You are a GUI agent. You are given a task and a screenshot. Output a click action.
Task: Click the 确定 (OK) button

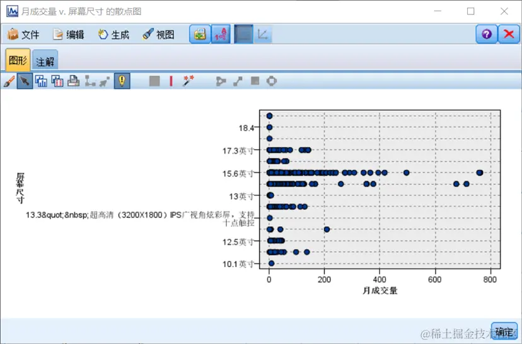click(504, 331)
